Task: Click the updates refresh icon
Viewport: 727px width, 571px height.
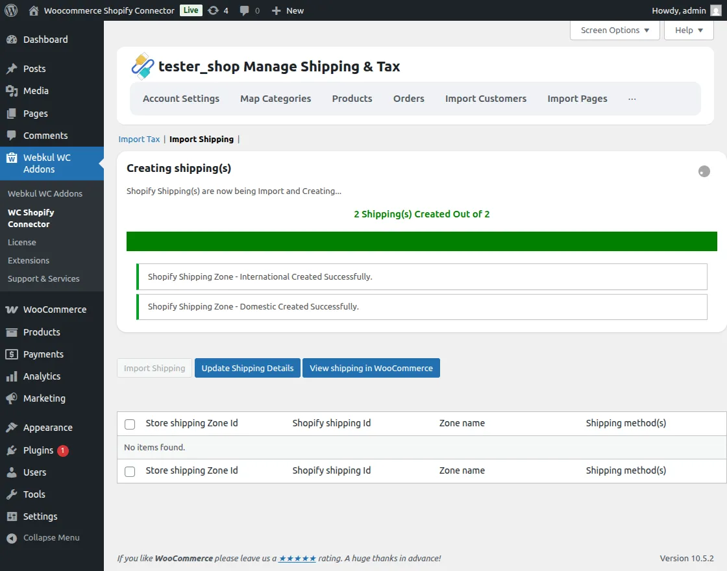Action: coord(213,10)
